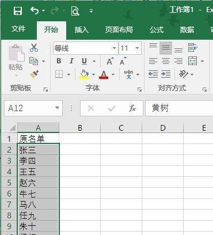Customize the Quick Access Toolbar
This screenshot has height=235, width=213.
92,11
